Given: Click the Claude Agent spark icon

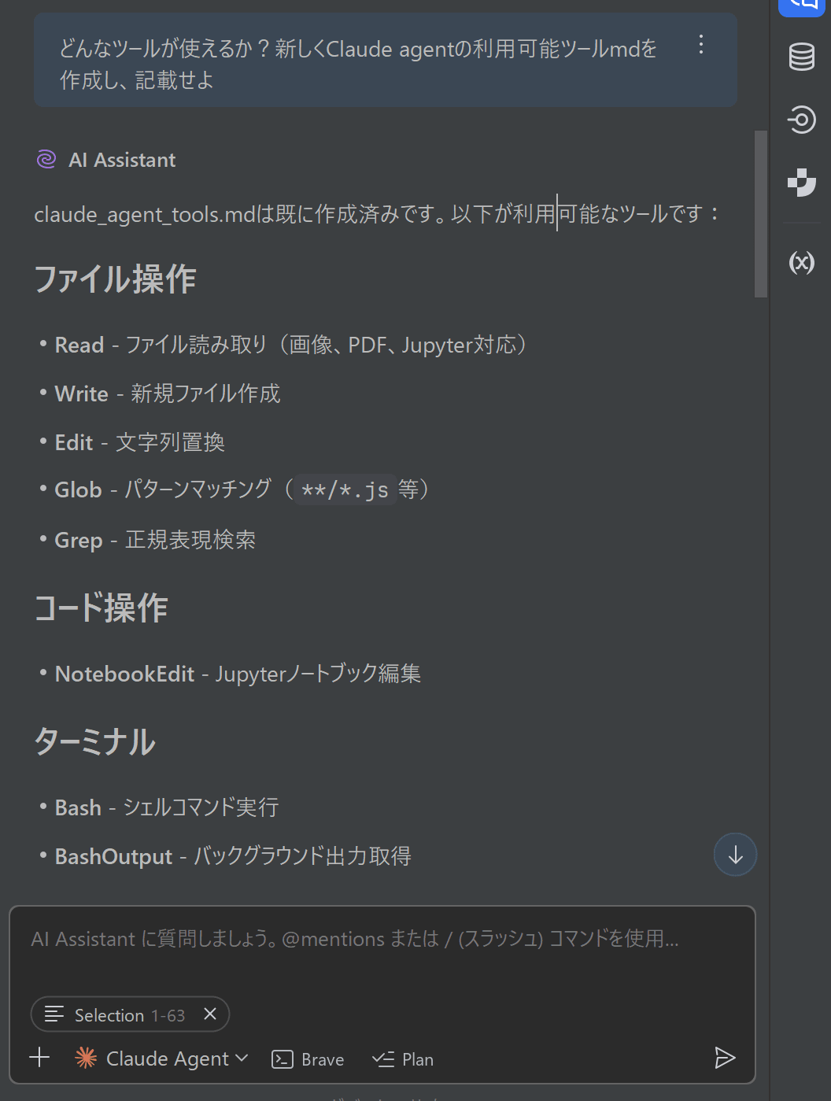Looking at the screenshot, I should 87,1058.
